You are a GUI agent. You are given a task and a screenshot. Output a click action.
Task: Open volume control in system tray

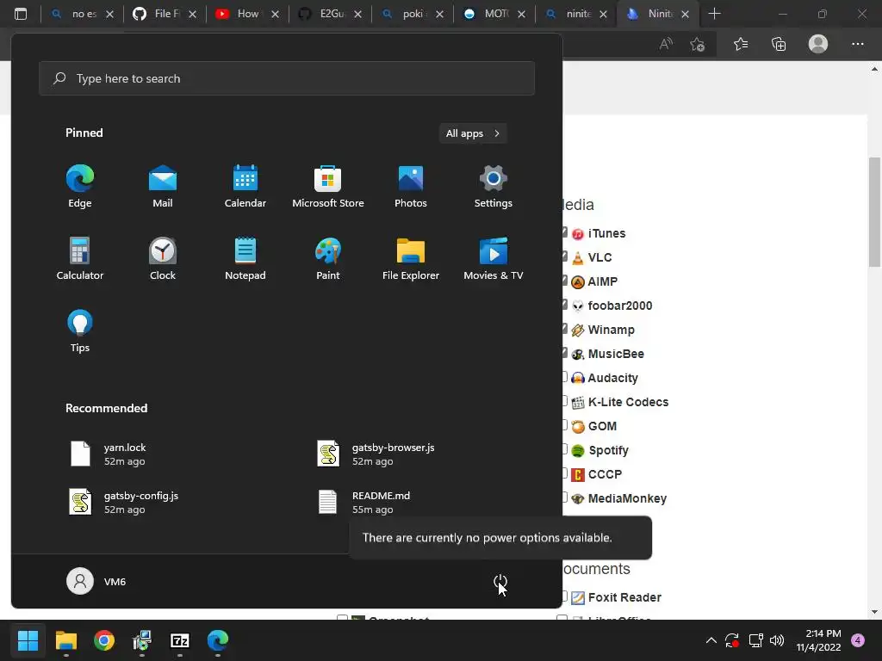777,640
